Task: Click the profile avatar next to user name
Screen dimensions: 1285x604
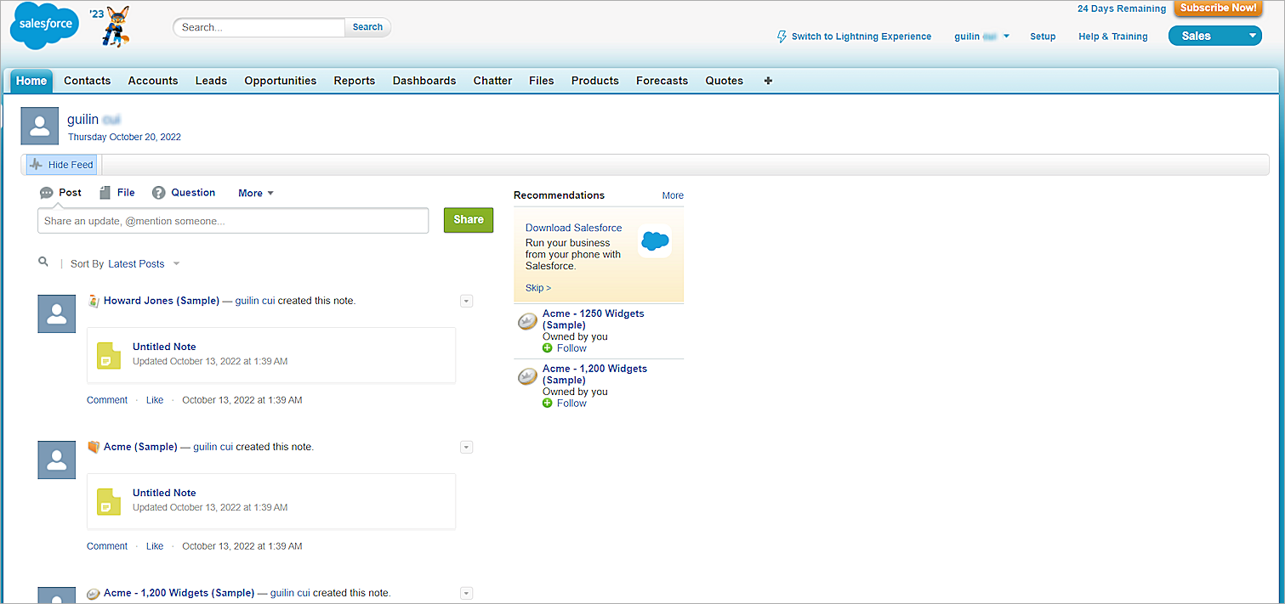Action: click(40, 126)
